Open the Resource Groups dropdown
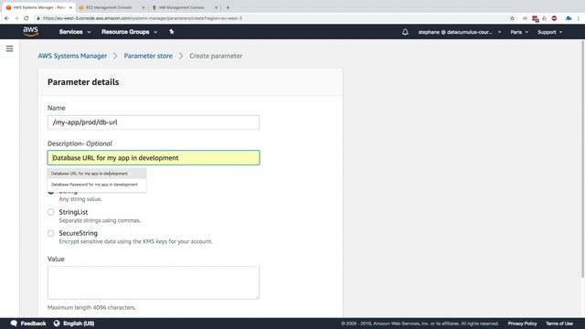585x329 pixels. click(129, 32)
